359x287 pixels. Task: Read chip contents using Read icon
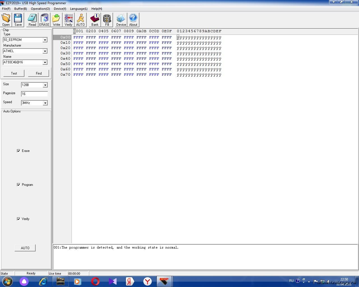coord(32,20)
